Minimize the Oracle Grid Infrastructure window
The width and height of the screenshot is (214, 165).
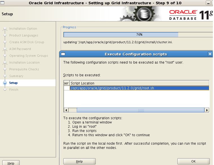point(208,3)
